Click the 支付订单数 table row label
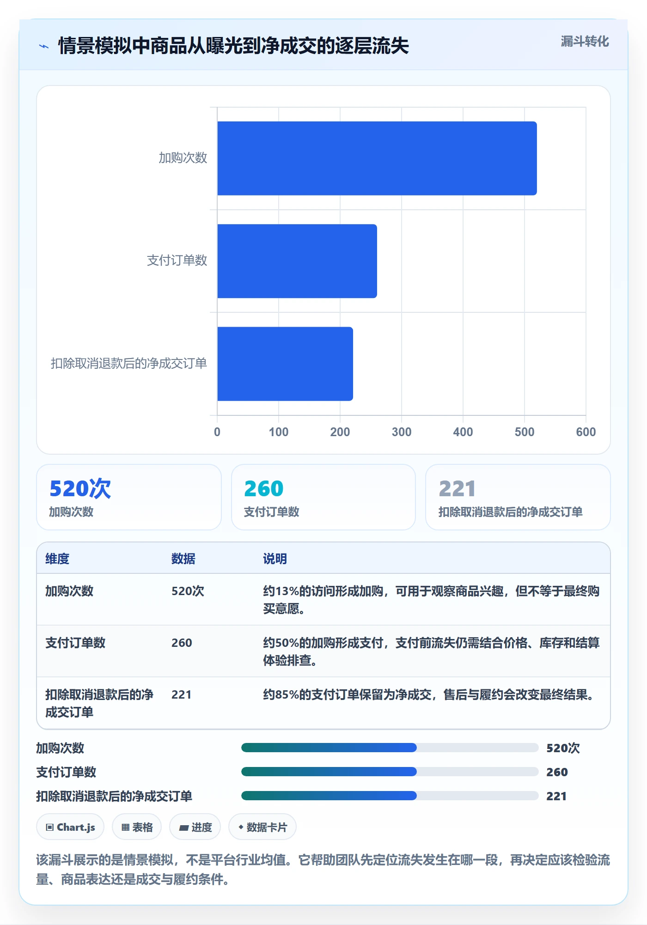Image resolution: width=647 pixels, height=925 pixels. [75, 643]
